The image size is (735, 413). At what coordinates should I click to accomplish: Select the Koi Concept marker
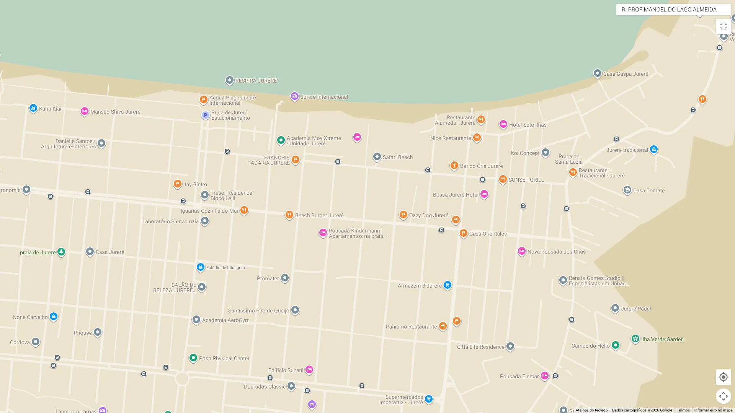click(x=545, y=152)
